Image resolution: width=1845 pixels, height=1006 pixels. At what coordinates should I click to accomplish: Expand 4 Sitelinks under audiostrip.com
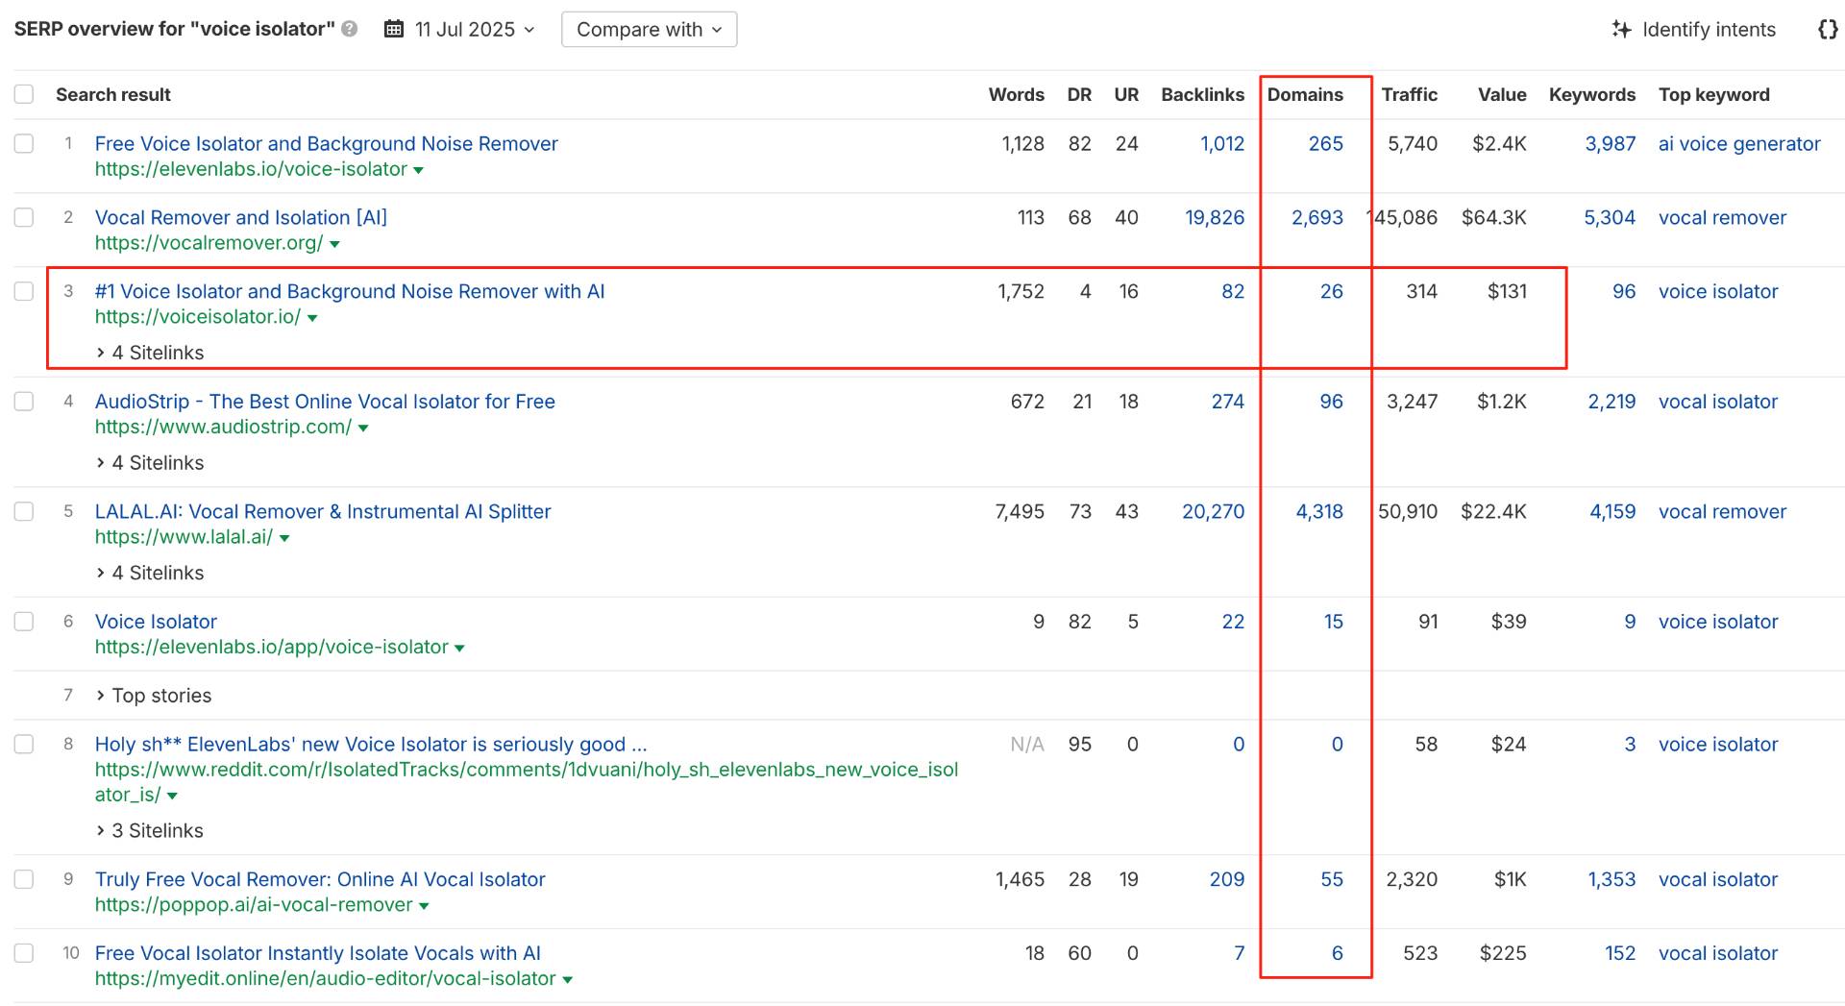[x=150, y=463]
